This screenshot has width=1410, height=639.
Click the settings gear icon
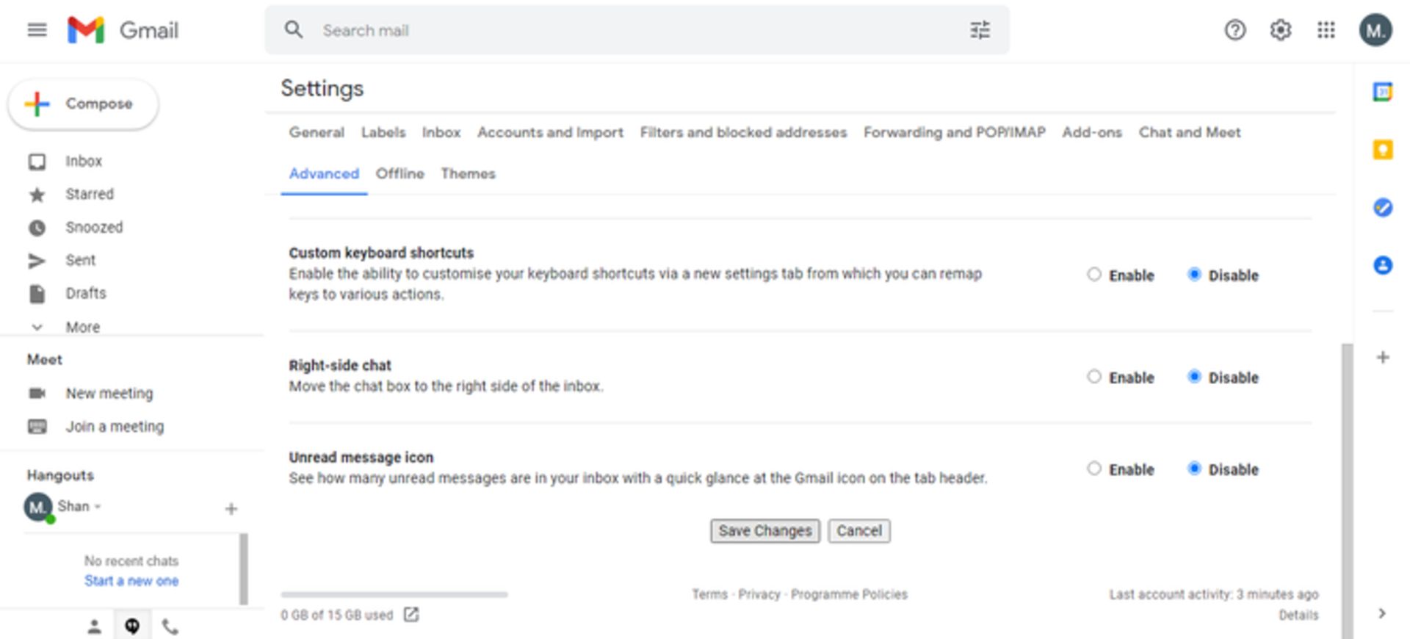1280,30
